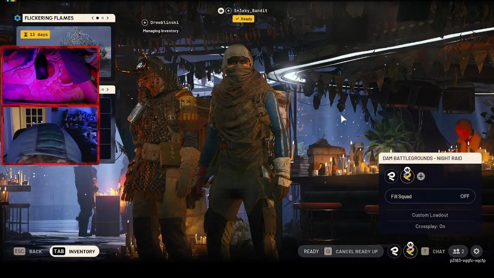Click the white emblem in raid panel

click(x=391, y=176)
